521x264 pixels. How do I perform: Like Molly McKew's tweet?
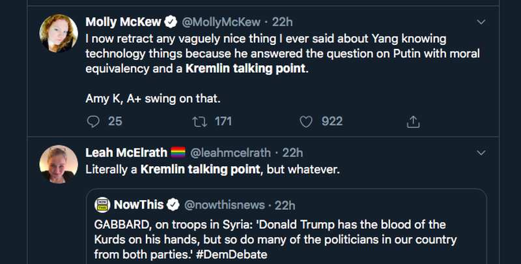click(x=307, y=121)
